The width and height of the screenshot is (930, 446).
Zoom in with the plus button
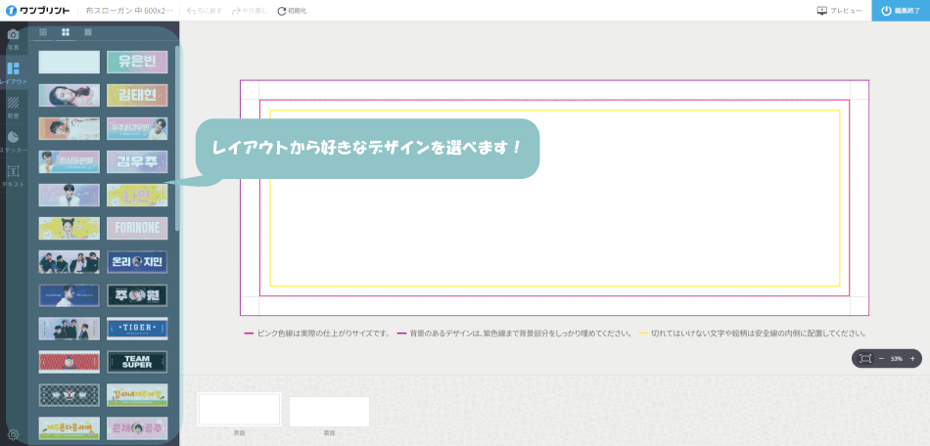(x=912, y=359)
